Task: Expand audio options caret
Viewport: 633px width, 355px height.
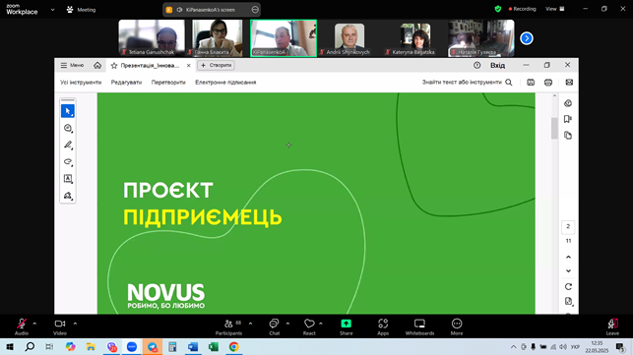Action: tap(34, 324)
